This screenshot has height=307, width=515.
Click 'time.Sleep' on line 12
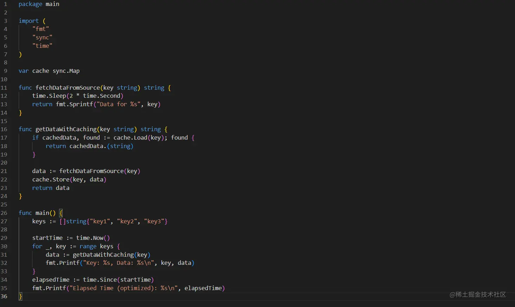coord(49,96)
